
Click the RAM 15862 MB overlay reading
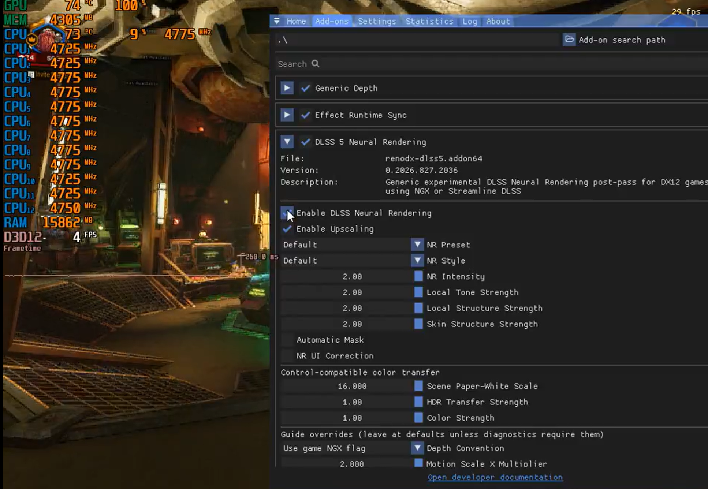[x=48, y=222]
